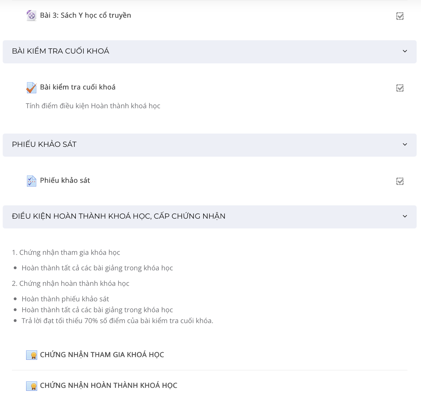Click the quiz icon for Bài kiểm tra cuối khoá

tap(32, 88)
